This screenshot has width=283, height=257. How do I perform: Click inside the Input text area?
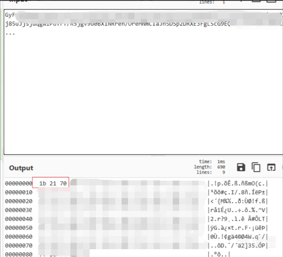pos(143,82)
